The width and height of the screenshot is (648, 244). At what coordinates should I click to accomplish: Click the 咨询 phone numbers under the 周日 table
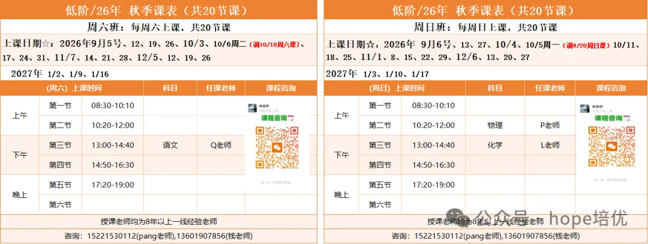point(486,236)
